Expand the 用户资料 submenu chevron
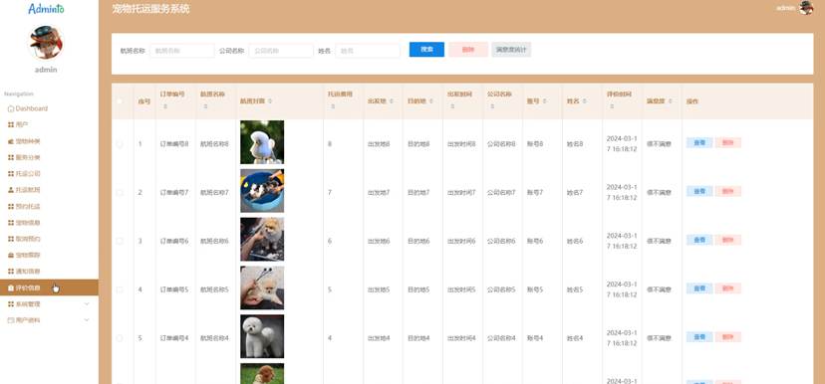 [87, 320]
